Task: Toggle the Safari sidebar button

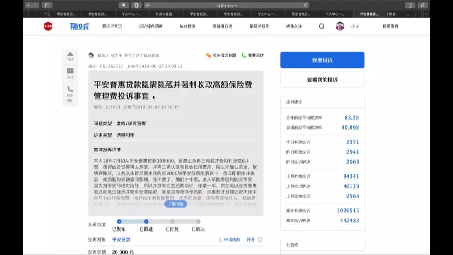Action: (47, 5)
